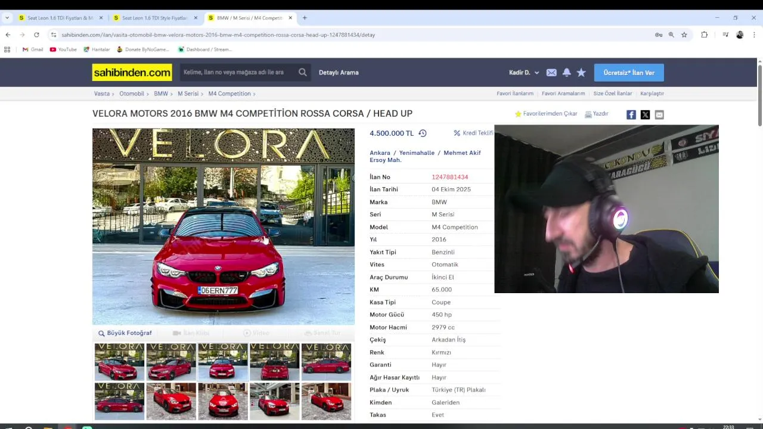Click Büyük Fotoğraf button
The image size is (763, 429).
125,333
